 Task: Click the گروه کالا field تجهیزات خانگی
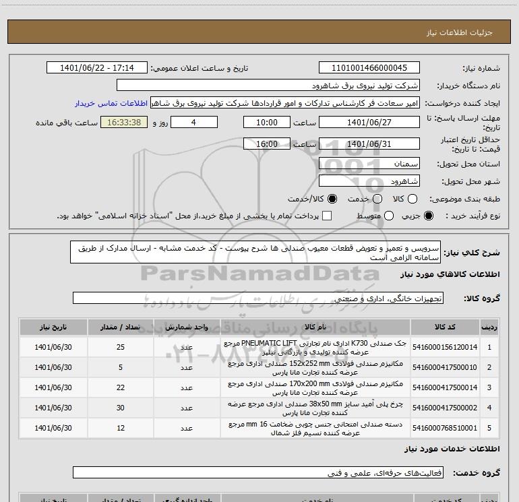click(258, 298)
